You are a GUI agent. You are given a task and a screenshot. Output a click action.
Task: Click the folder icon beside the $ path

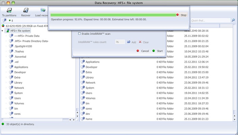pos(4,20)
